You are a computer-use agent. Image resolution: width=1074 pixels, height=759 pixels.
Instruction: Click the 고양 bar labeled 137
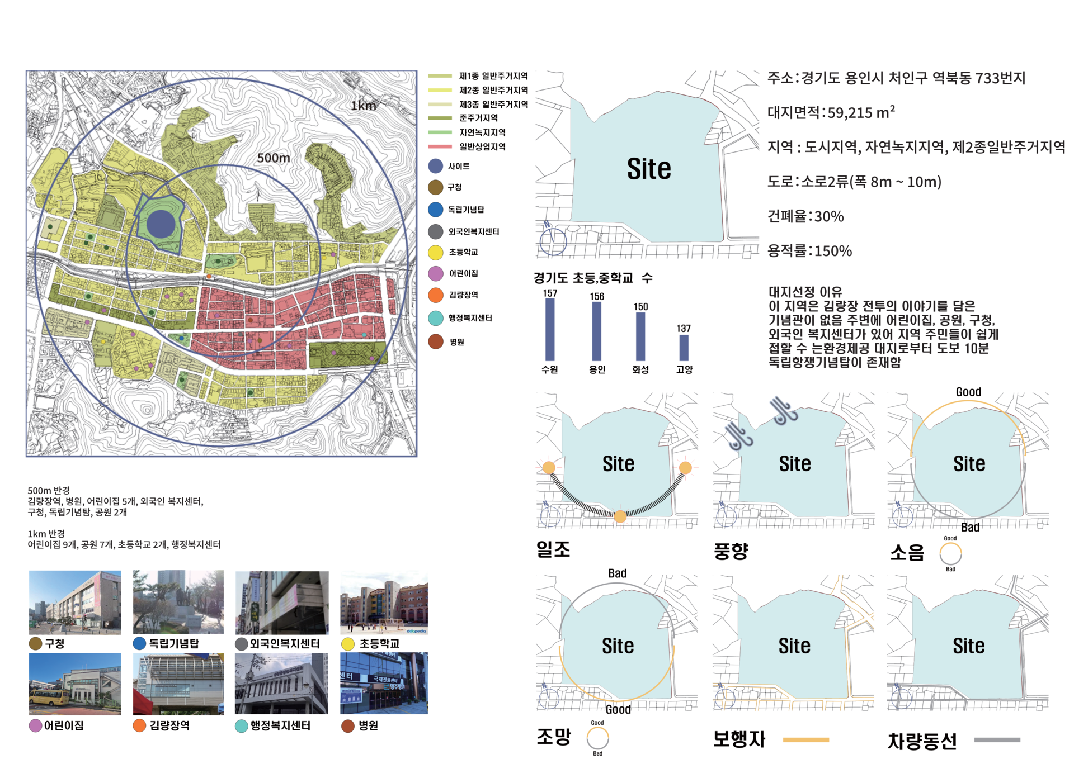click(x=684, y=348)
